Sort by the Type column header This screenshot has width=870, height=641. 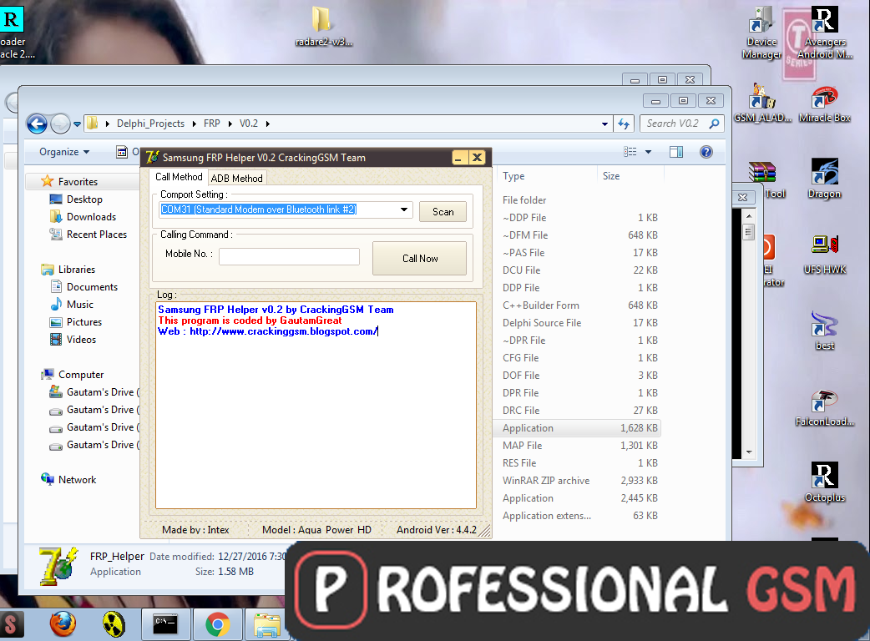[x=547, y=176]
